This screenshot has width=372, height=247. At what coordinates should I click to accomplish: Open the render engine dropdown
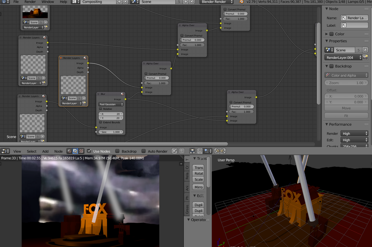217,2
